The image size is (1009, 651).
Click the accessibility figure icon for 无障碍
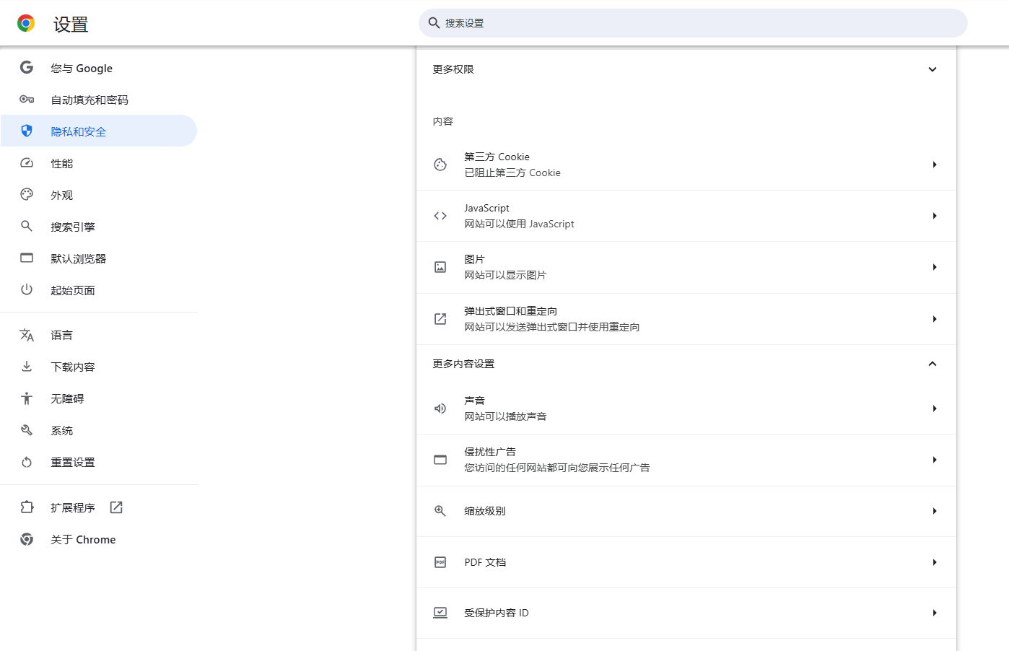(27, 398)
